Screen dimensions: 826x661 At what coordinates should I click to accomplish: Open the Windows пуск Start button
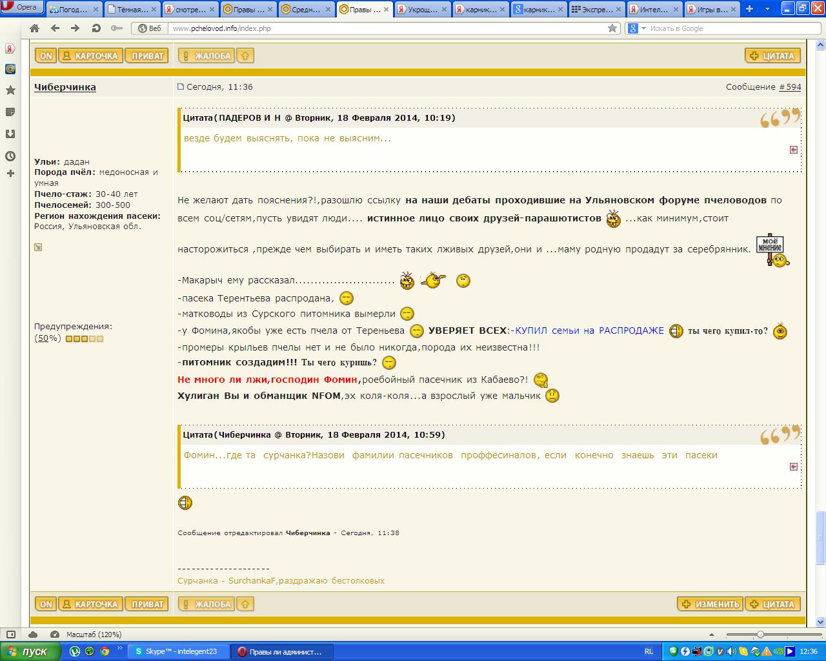coord(30,651)
